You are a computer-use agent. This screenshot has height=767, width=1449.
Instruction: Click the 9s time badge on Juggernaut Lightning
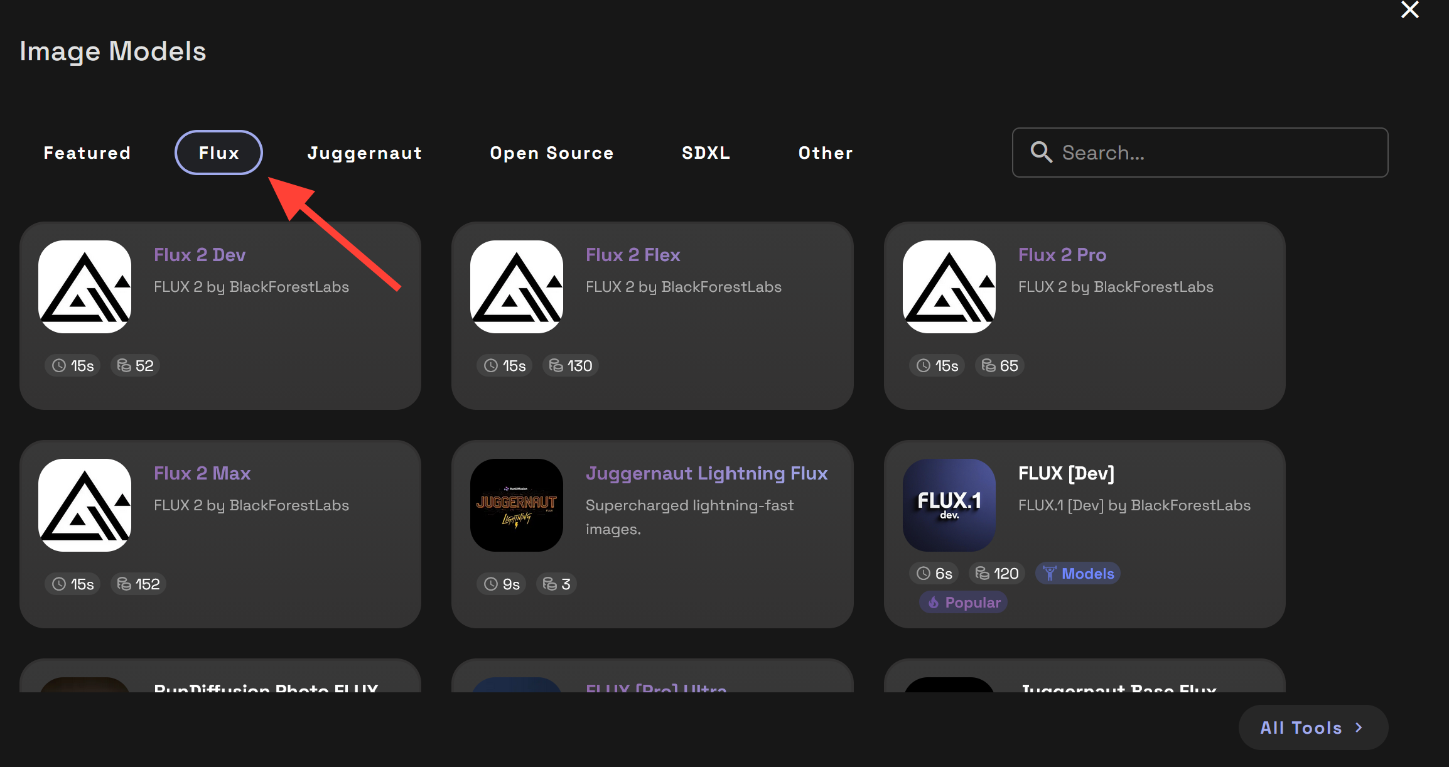click(x=502, y=584)
